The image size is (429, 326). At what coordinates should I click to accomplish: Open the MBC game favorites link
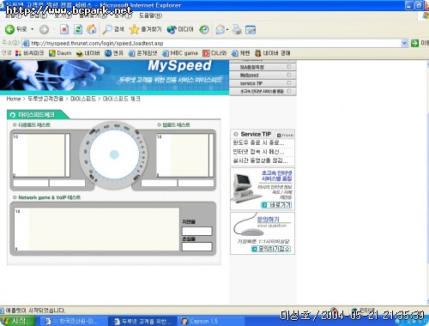coord(180,53)
